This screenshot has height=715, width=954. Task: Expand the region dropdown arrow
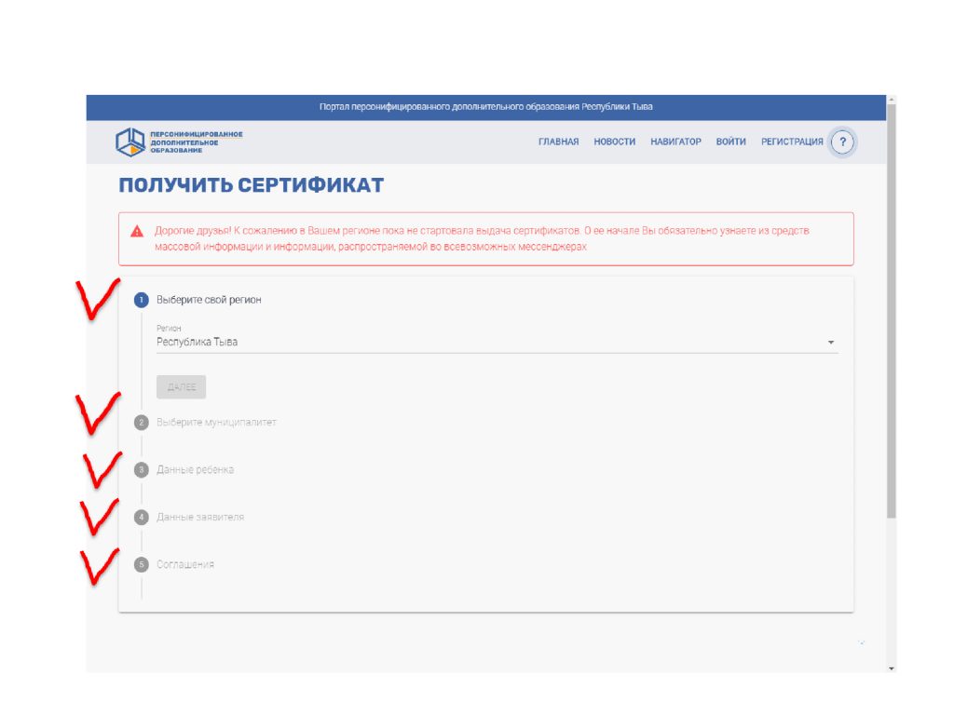(x=830, y=343)
